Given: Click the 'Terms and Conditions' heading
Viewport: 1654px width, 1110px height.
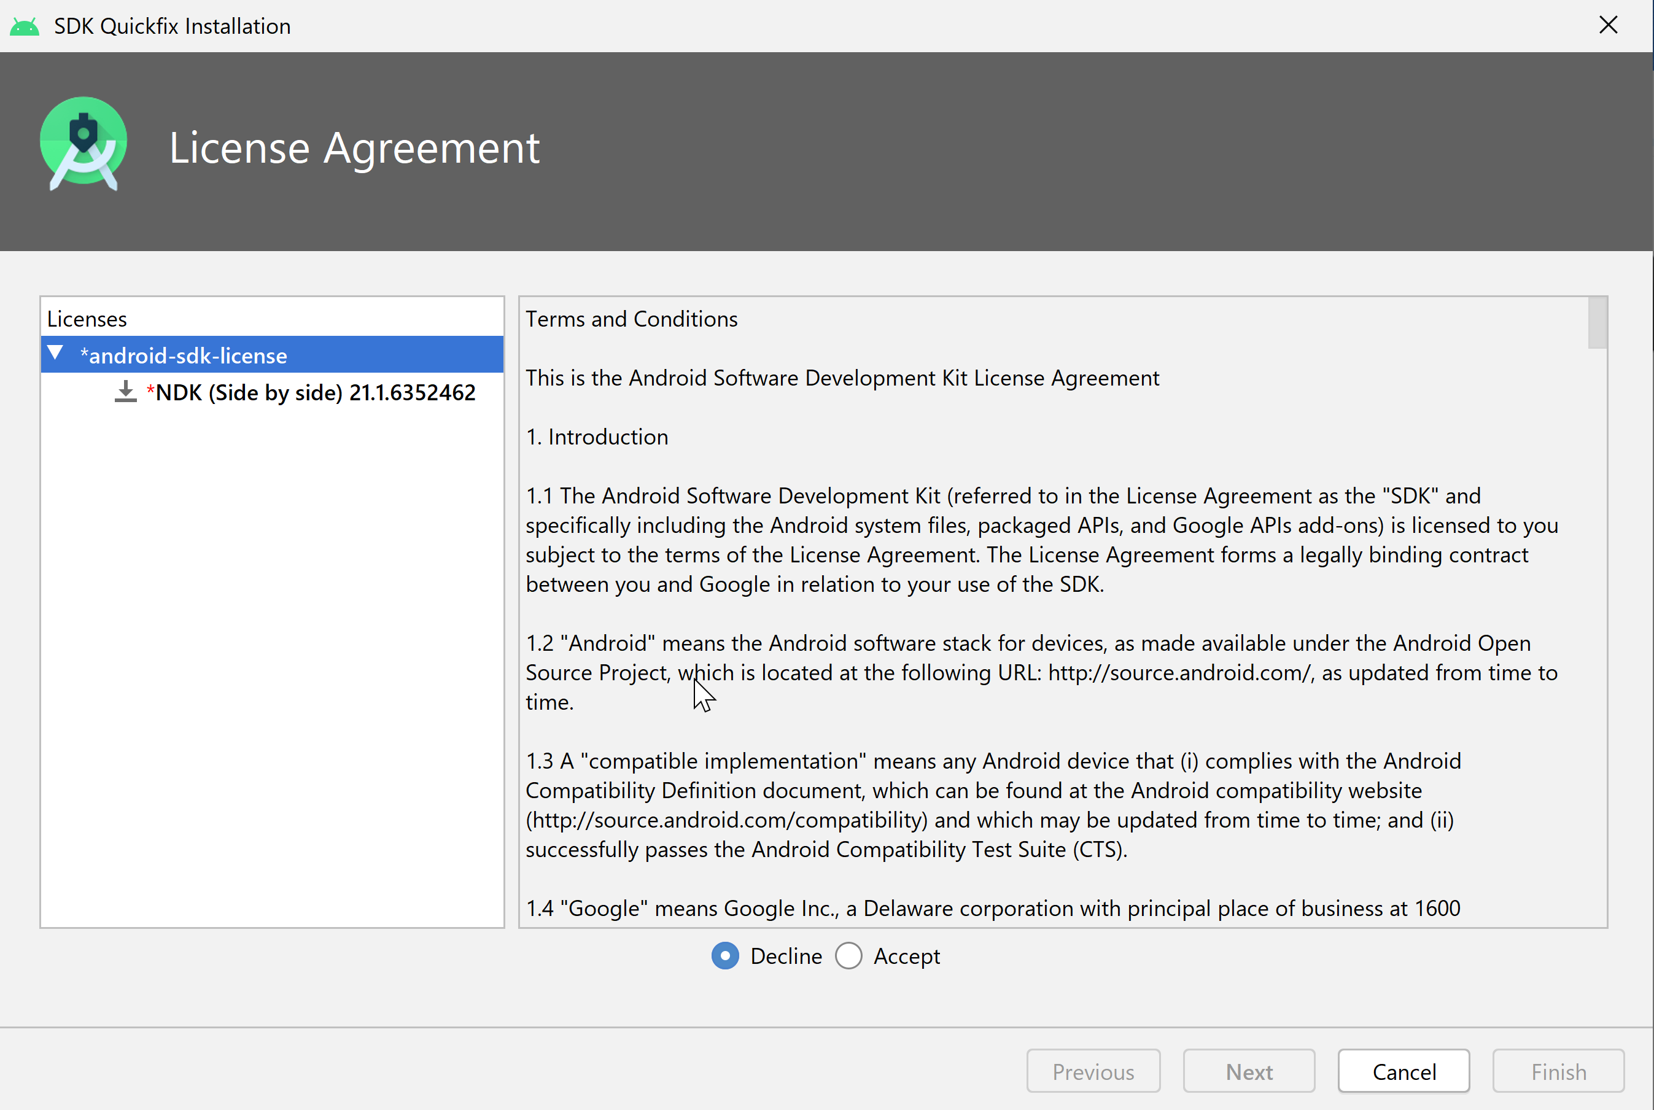Looking at the screenshot, I should (631, 319).
